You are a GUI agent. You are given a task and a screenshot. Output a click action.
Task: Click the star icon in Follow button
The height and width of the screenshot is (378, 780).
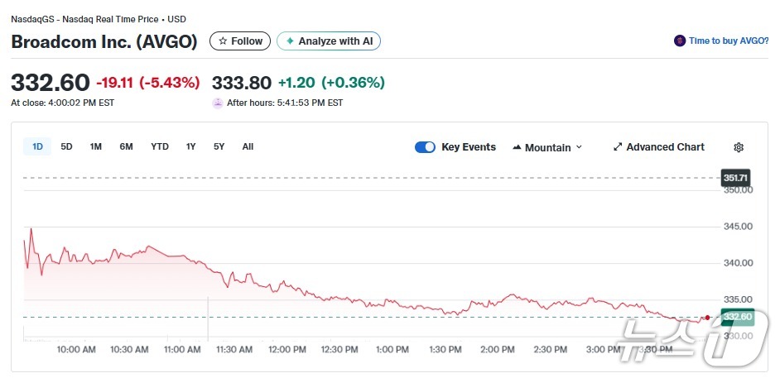pos(223,41)
